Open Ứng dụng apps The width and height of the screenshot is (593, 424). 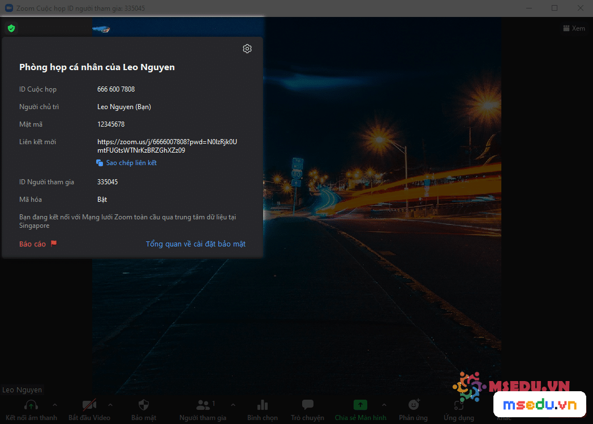tap(459, 410)
